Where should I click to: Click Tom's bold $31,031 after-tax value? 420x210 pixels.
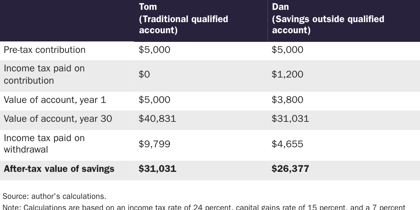pos(157,169)
